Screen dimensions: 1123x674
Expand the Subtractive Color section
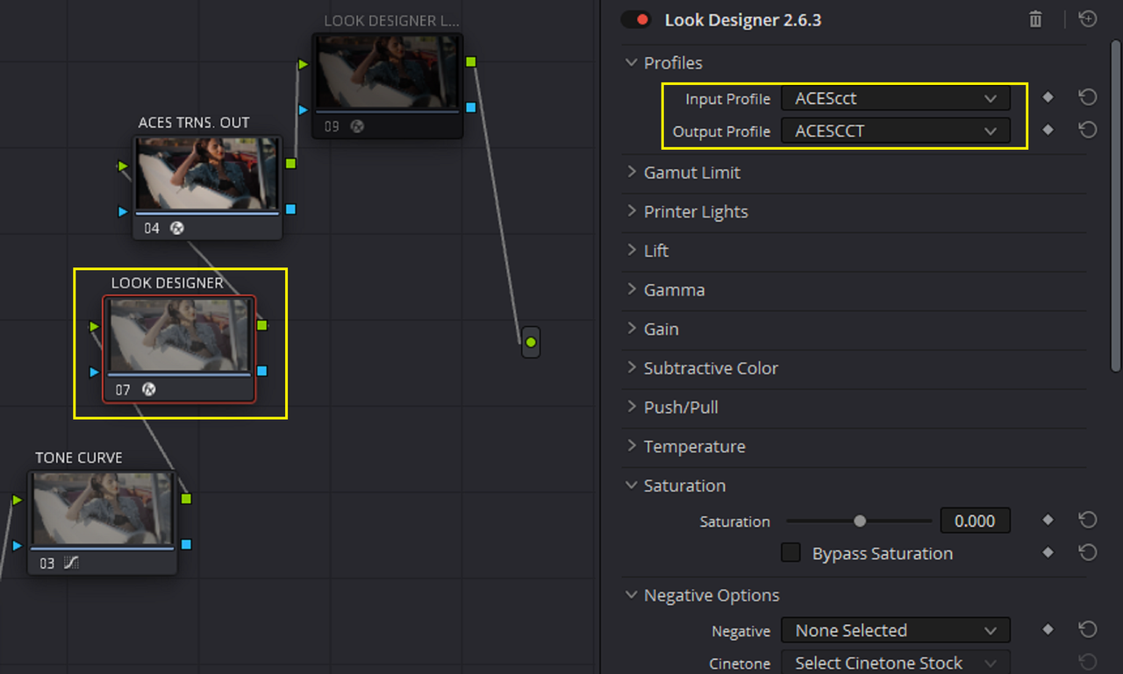click(631, 367)
